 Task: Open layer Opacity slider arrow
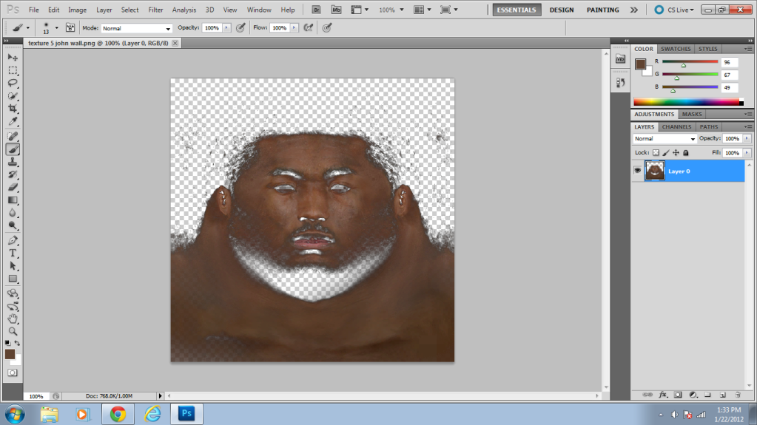tap(747, 138)
